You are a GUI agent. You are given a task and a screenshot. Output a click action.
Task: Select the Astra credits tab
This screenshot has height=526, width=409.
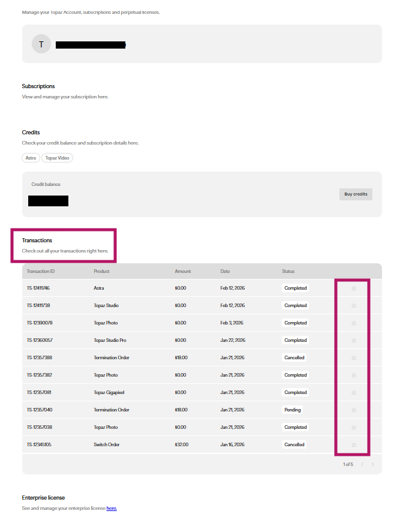[31, 158]
